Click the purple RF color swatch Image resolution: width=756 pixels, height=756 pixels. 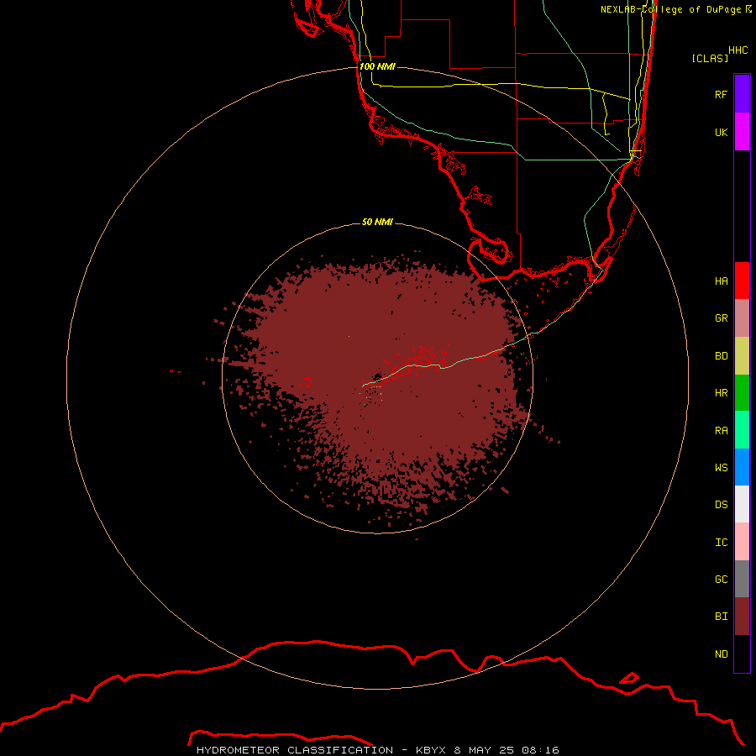click(x=742, y=94)
